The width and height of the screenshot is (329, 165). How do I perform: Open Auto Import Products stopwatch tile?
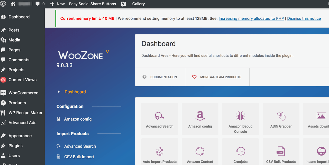[x=160, y=151]
